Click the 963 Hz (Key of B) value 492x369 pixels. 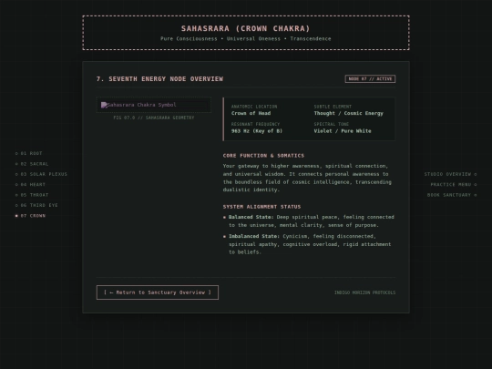point(257,131)
